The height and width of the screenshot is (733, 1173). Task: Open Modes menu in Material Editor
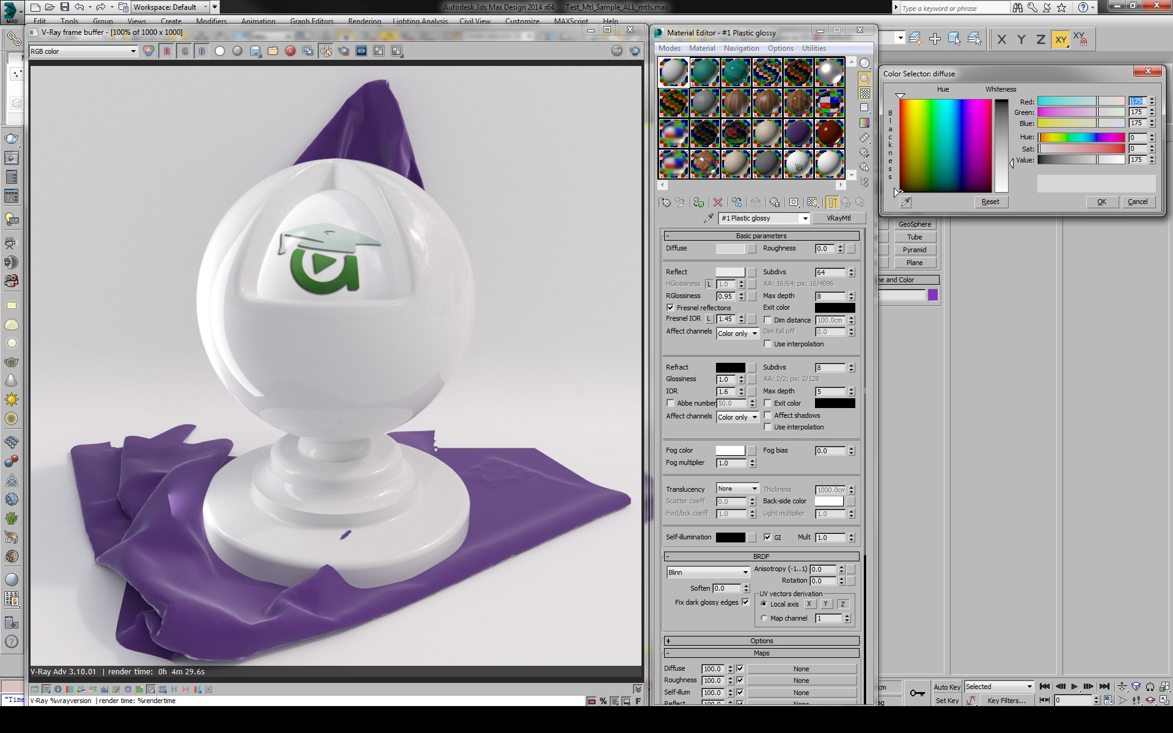669,48
